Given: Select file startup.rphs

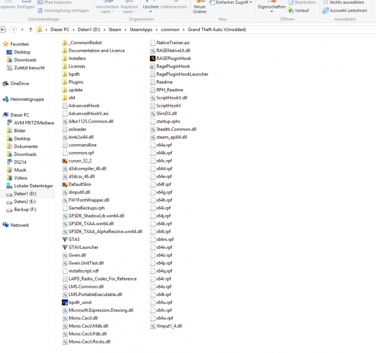Looking at the screenshot, I should click(x=165, y=121).
